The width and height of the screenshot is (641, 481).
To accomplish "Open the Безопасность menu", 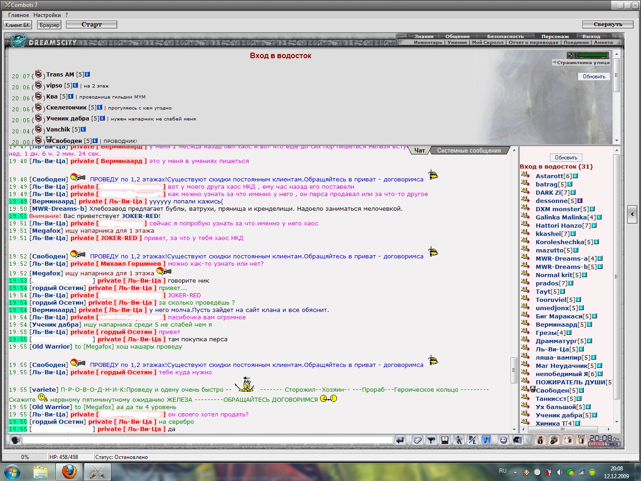I will click(505, 36).
